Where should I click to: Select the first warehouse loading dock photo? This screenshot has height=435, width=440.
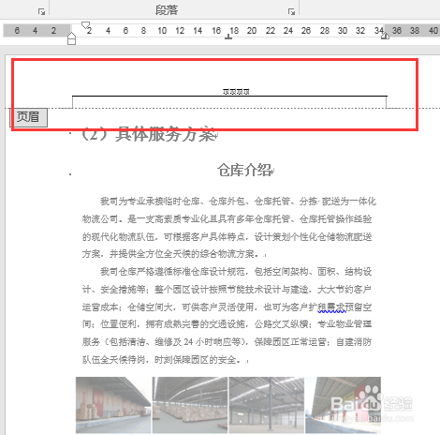[113, 405]
